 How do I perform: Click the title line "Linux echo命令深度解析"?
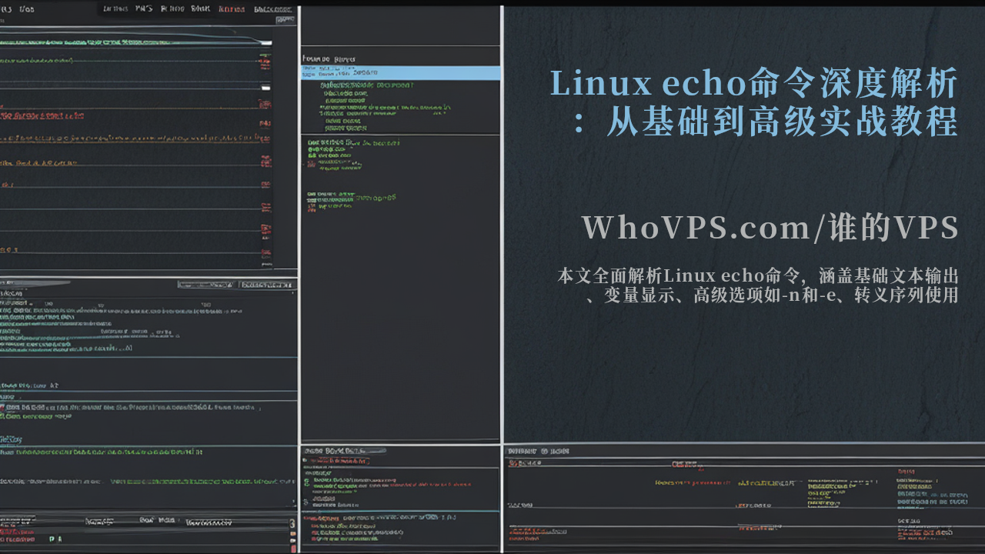coord(754,84)
